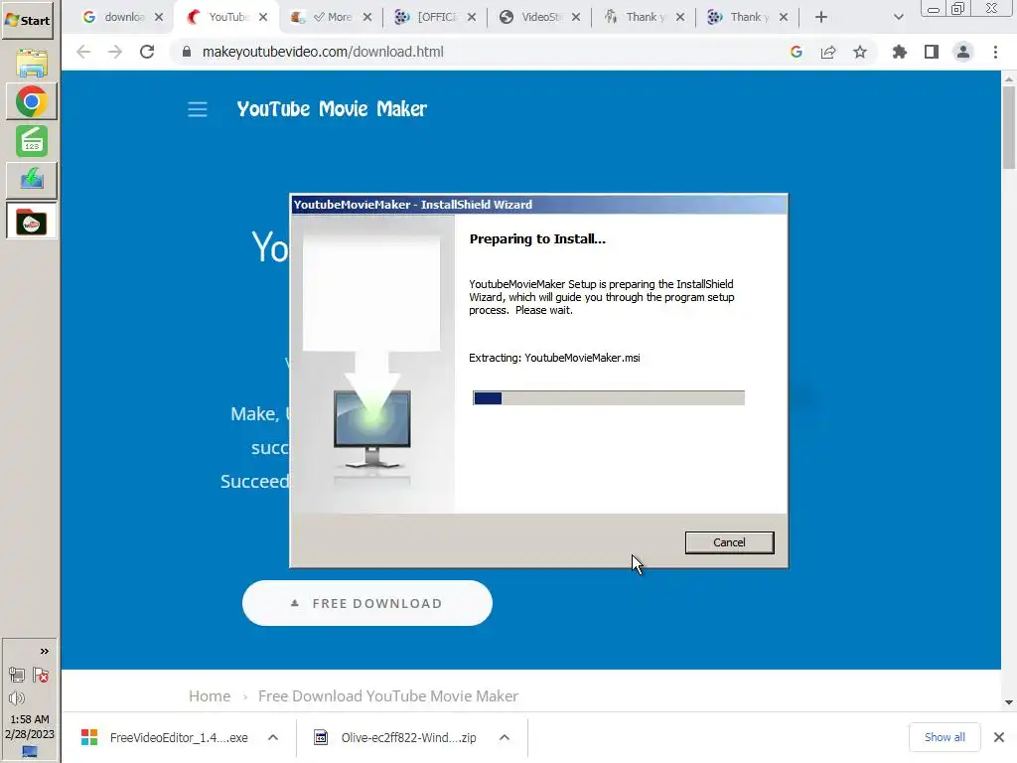Toggle the browser side panel icon
This screenshot has height=763, width=1017.
(x=932, y=52)
